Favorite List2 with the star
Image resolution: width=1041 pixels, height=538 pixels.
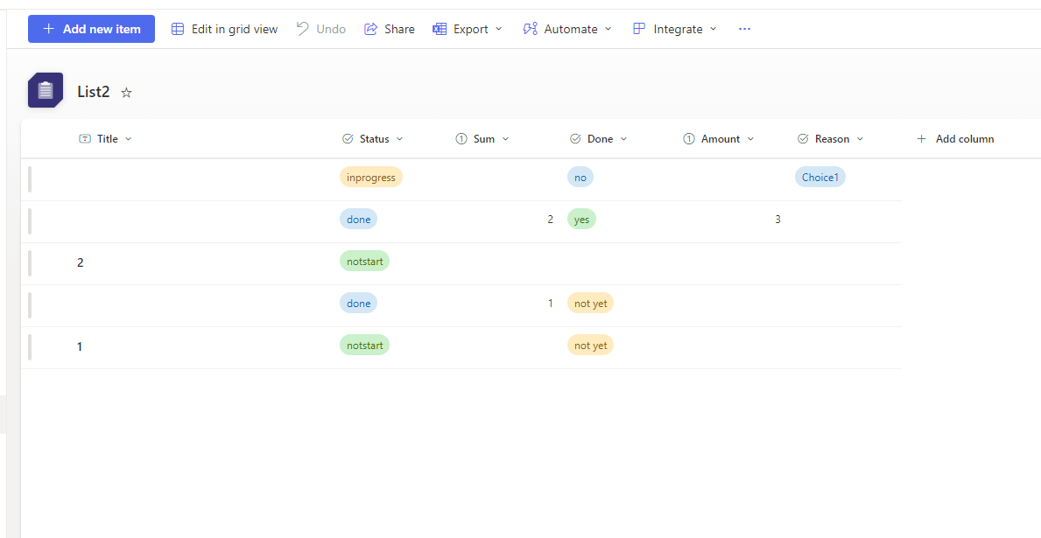click(x=126, y=93)
